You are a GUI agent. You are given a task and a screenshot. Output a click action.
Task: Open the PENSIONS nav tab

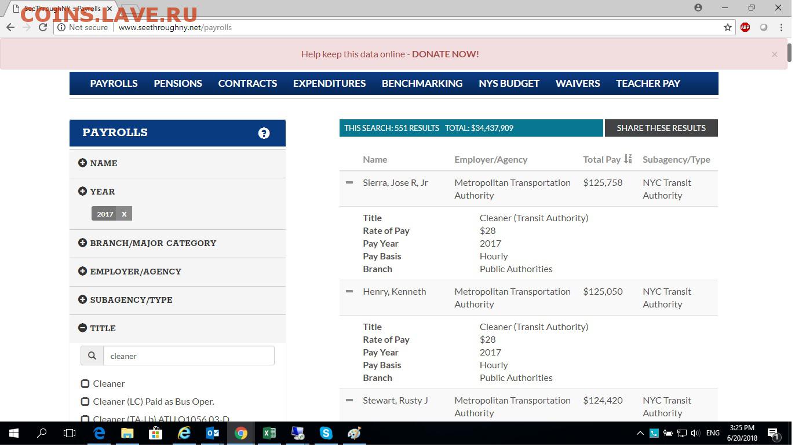[x=178, y=83]
